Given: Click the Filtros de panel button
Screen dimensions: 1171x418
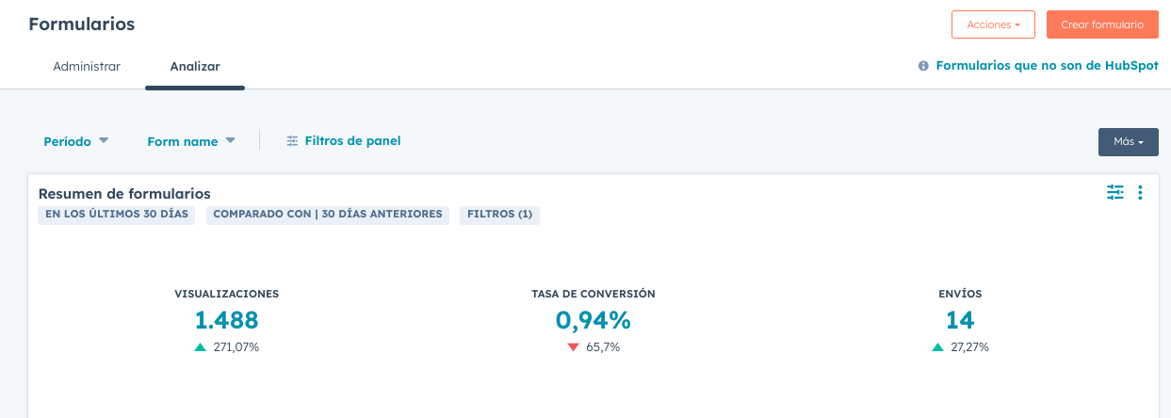Looking at the screenshot, I should 344,141.
